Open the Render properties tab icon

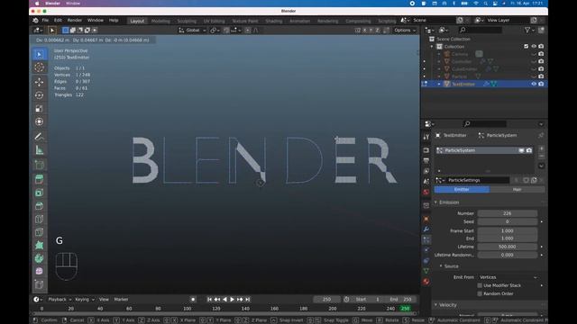(x=426, y=150)
